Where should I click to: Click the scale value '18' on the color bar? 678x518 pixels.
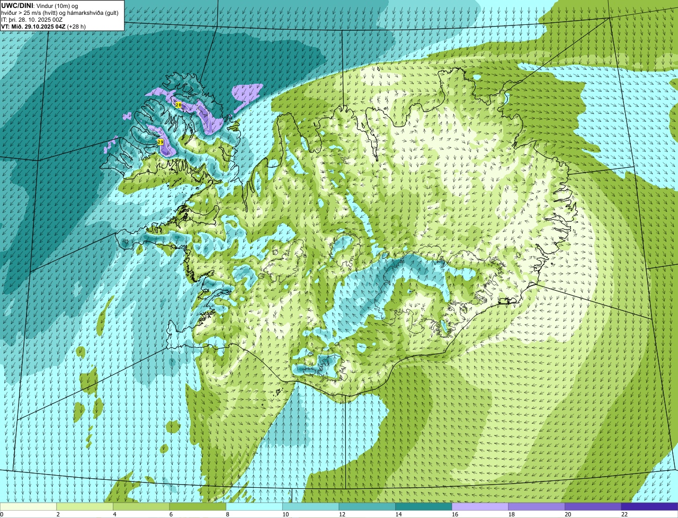512,514
